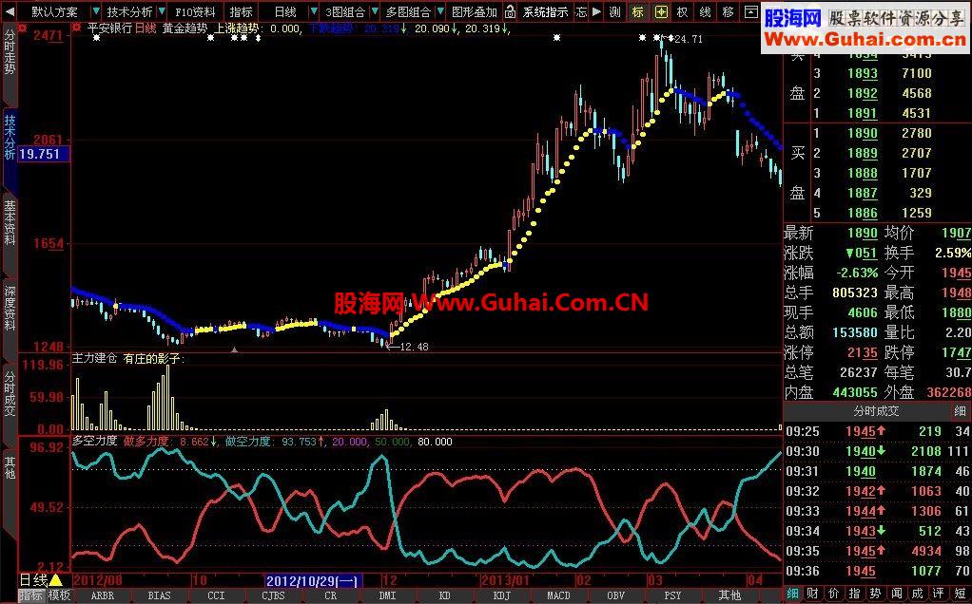Screen dimensions: 972x604
Task: Select the CJBS indicator tab
Action: [x=273, y=596]
